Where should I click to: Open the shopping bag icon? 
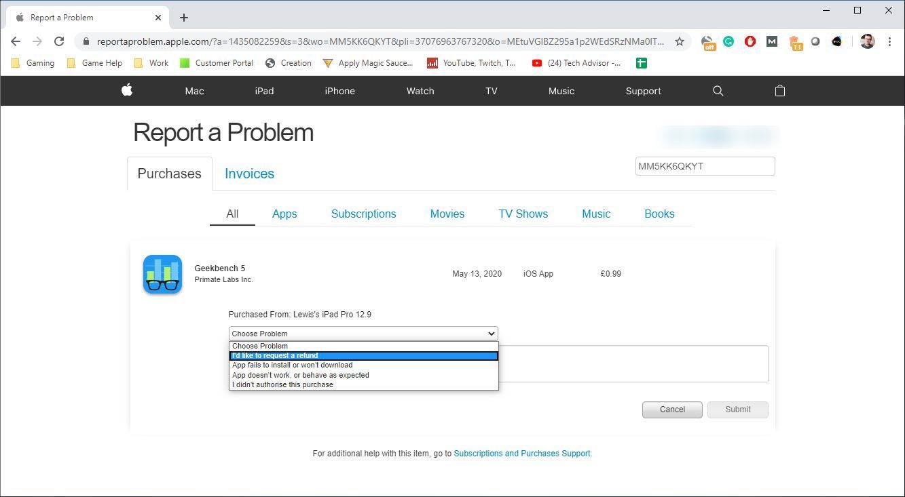779,91
